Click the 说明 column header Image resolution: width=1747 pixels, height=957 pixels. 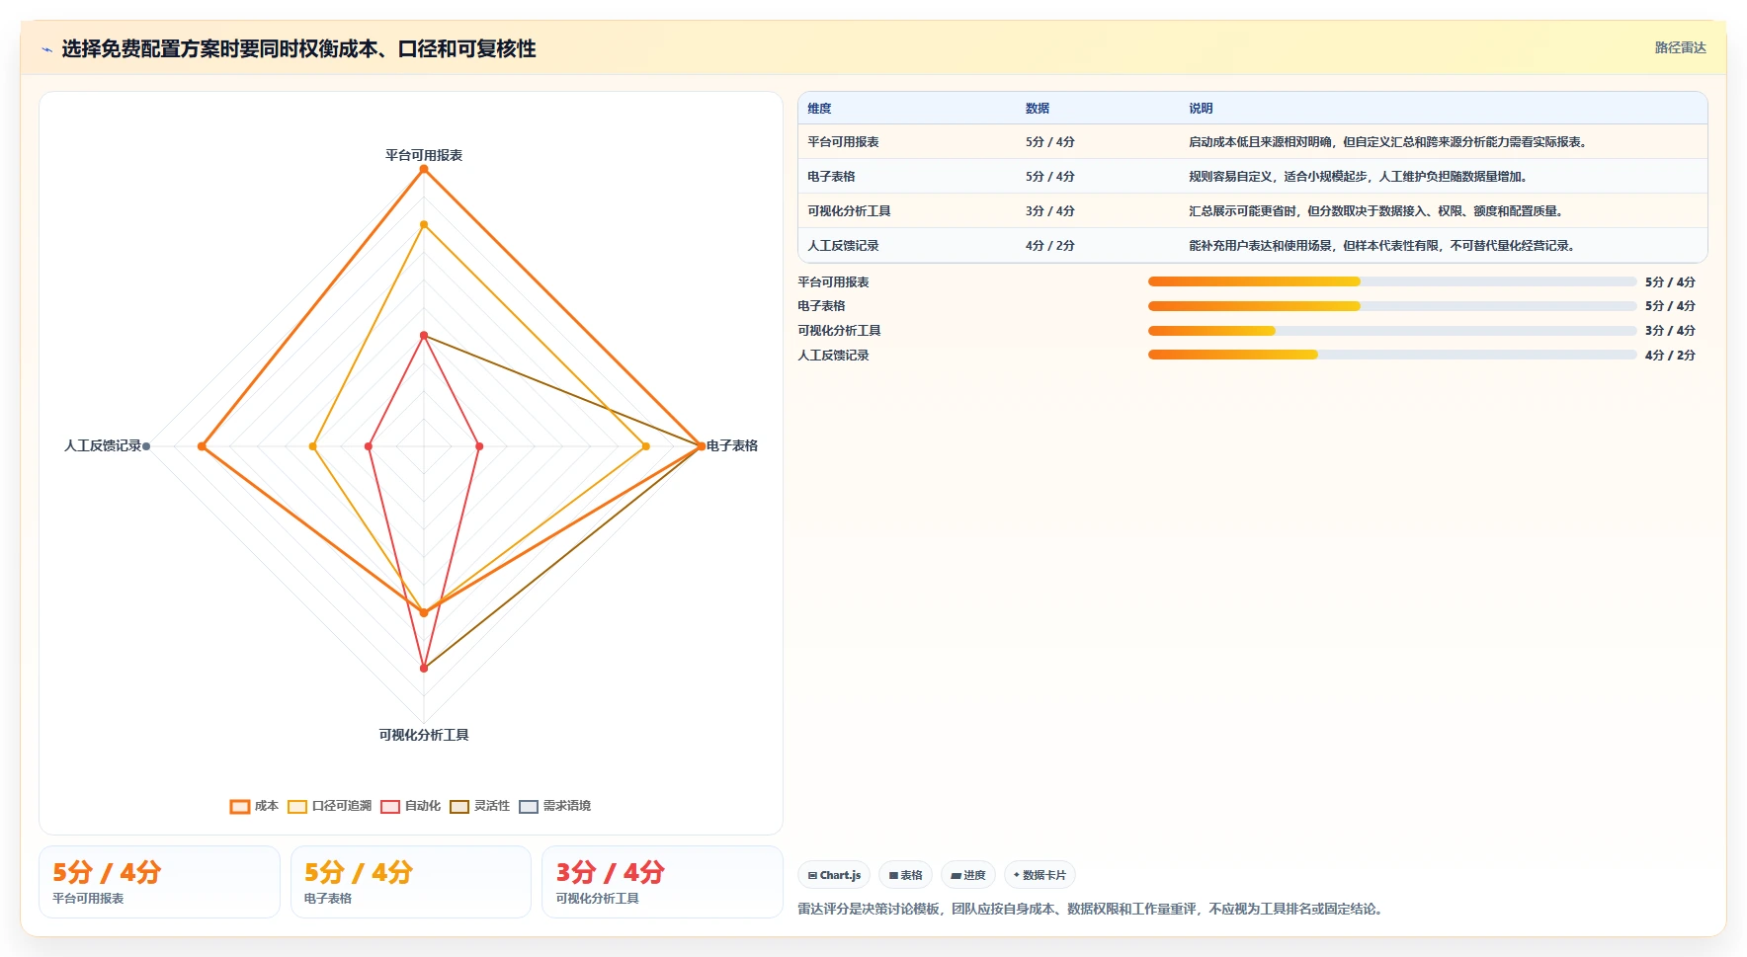(1200, 109)
